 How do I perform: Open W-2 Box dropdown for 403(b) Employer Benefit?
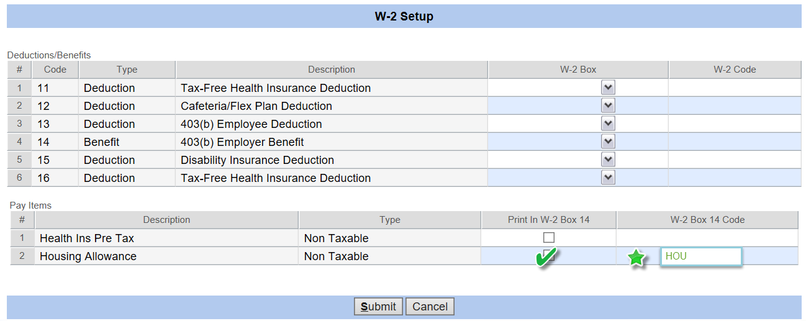coord(608,142)
